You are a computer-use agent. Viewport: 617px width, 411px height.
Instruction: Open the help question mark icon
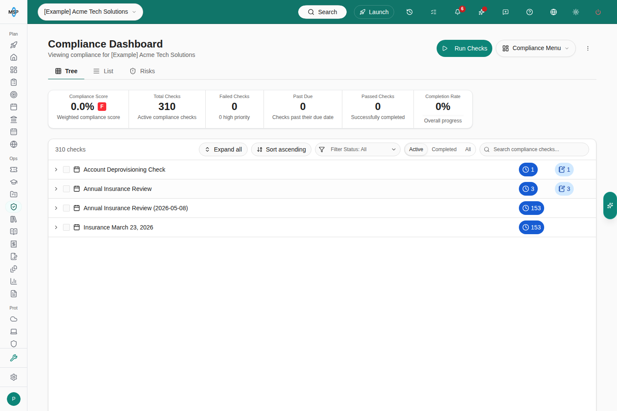530,12
